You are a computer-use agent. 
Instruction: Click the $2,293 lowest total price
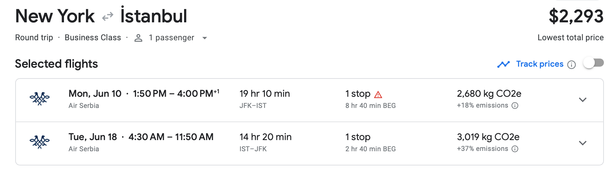576,16
